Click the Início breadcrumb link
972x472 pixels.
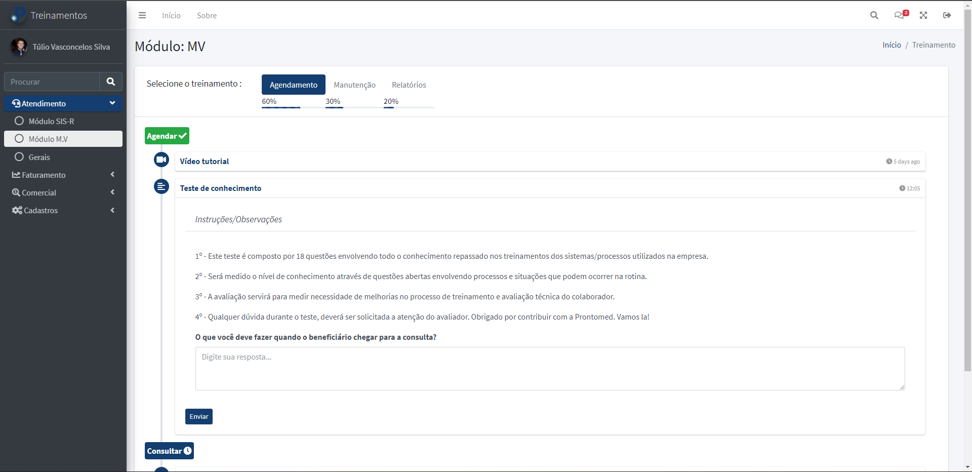tap(892, 45)
